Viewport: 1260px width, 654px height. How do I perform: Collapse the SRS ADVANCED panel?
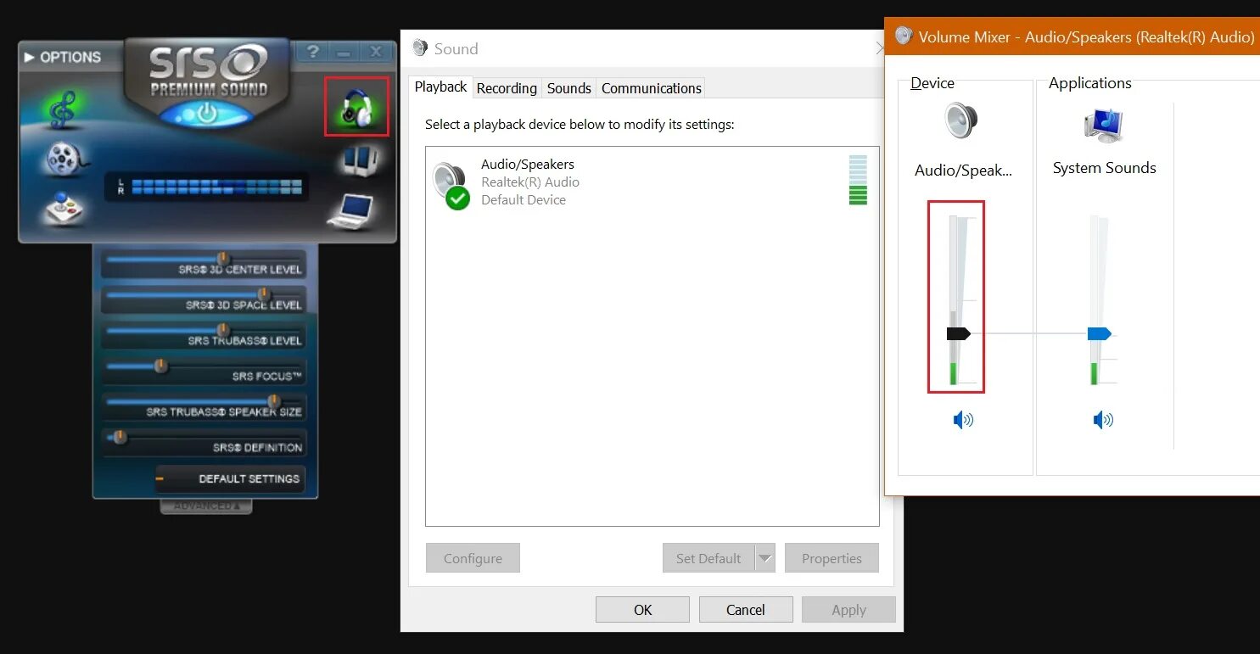click(206, 506)
